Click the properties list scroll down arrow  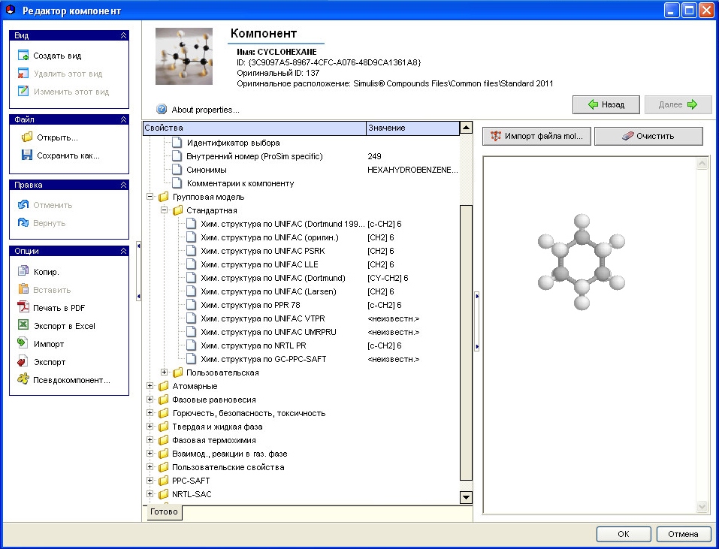click(466, 497)
